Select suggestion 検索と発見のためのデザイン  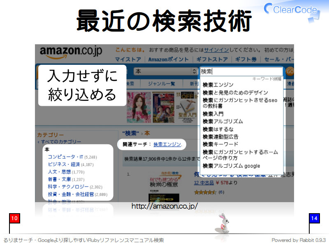(x=235, y=93)
